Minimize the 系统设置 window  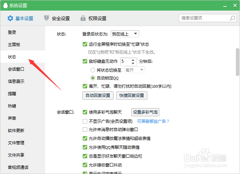[225, 6]
